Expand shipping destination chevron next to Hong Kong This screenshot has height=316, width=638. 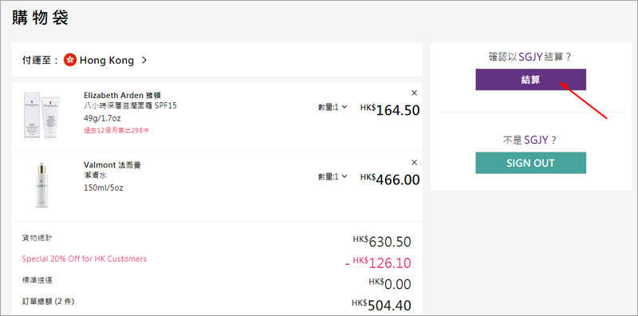(144, 61)
